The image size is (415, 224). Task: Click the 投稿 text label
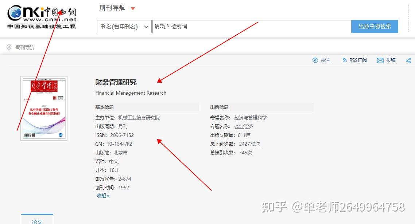(x=391, y=60)
